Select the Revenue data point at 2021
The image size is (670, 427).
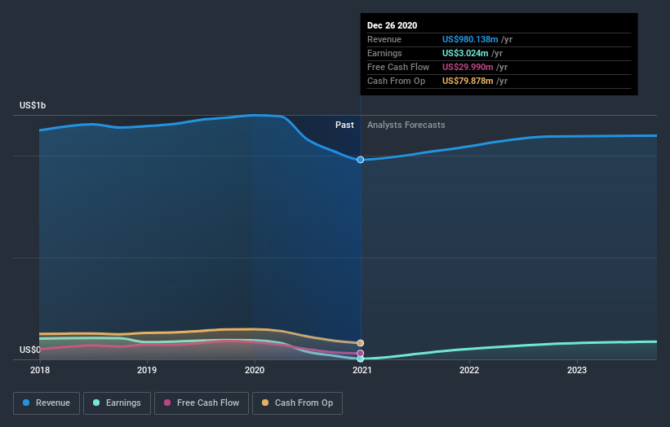point(361,160)
